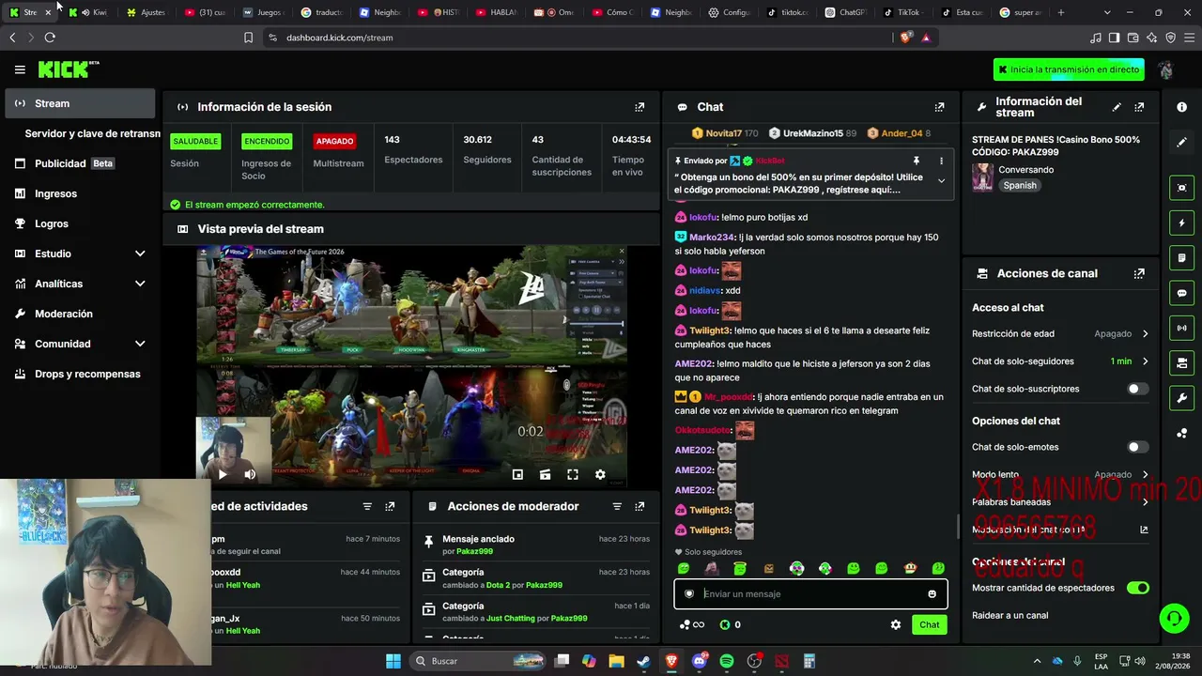The width and height of the screenshot is (1202, 676).
Task: Click the chat bubble icon in the right sidebar
Action: [1181, 293]
